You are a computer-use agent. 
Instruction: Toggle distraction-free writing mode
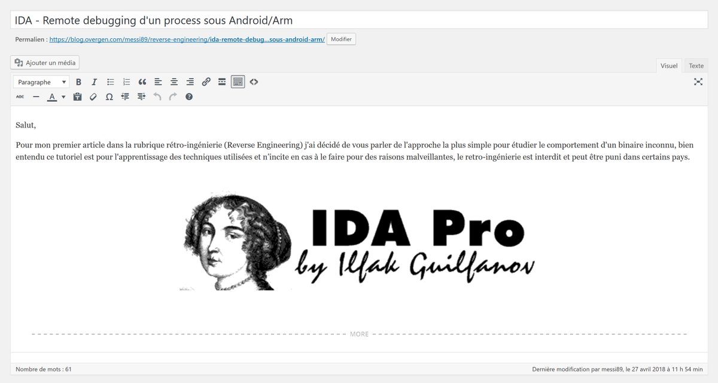coord(698,82)
